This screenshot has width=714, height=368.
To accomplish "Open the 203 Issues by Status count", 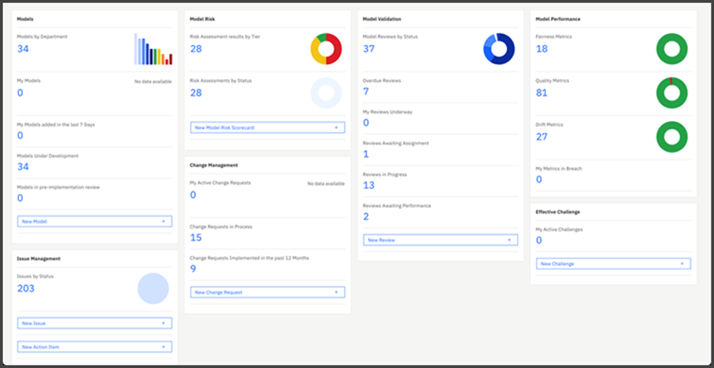I will click(x=27, y=289).
